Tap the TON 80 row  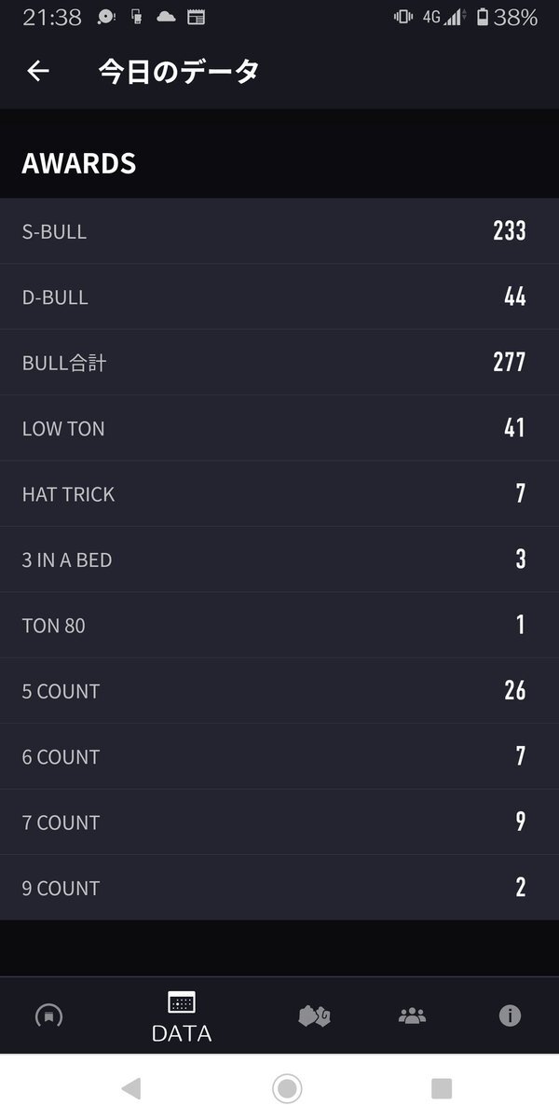279,625
